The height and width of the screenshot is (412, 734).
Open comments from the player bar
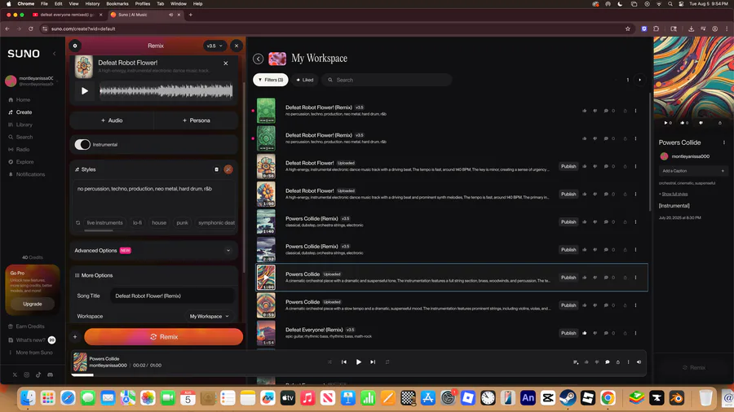[x=607, y=362]
